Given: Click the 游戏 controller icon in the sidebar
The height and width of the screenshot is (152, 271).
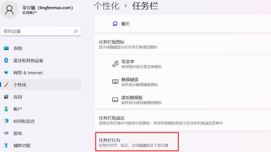Looking at the screenshot, I should click(6, 133).
